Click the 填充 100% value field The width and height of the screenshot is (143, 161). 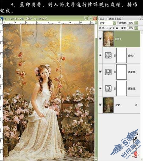(131, 28)
